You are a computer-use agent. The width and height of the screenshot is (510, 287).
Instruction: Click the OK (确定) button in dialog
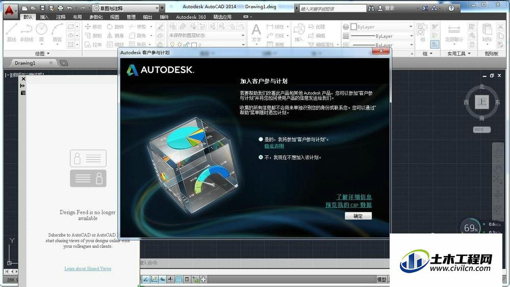358,216
